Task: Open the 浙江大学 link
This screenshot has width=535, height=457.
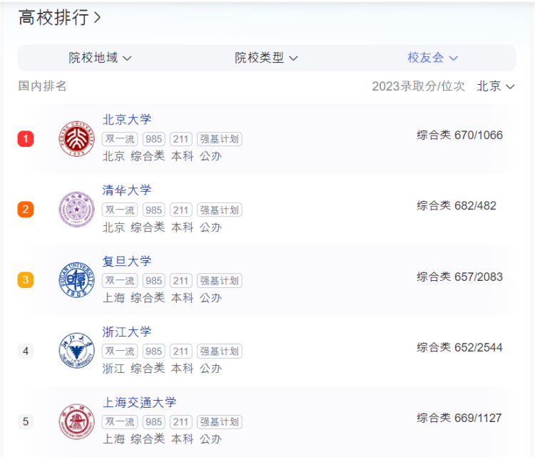Action: 126,332
